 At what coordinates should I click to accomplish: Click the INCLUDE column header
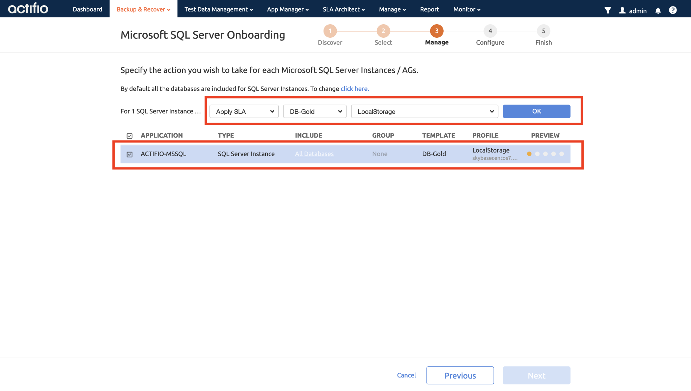308,135
